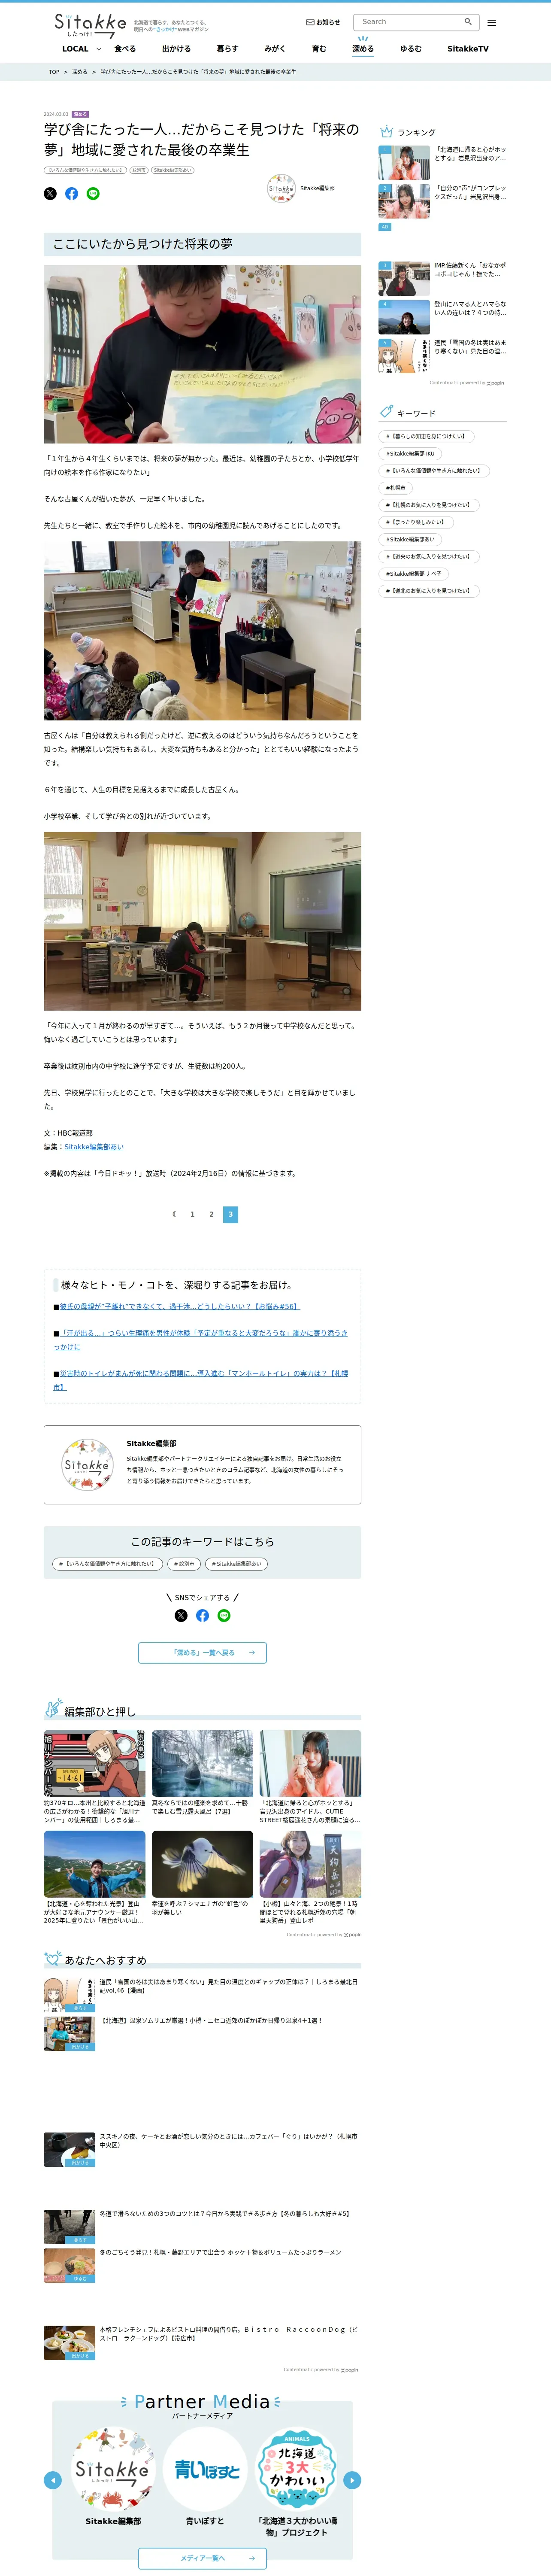
Task: Share on X under SNSでシェアする
Action: [181, 1615]
